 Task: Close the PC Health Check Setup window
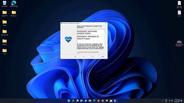coord(106,23)
